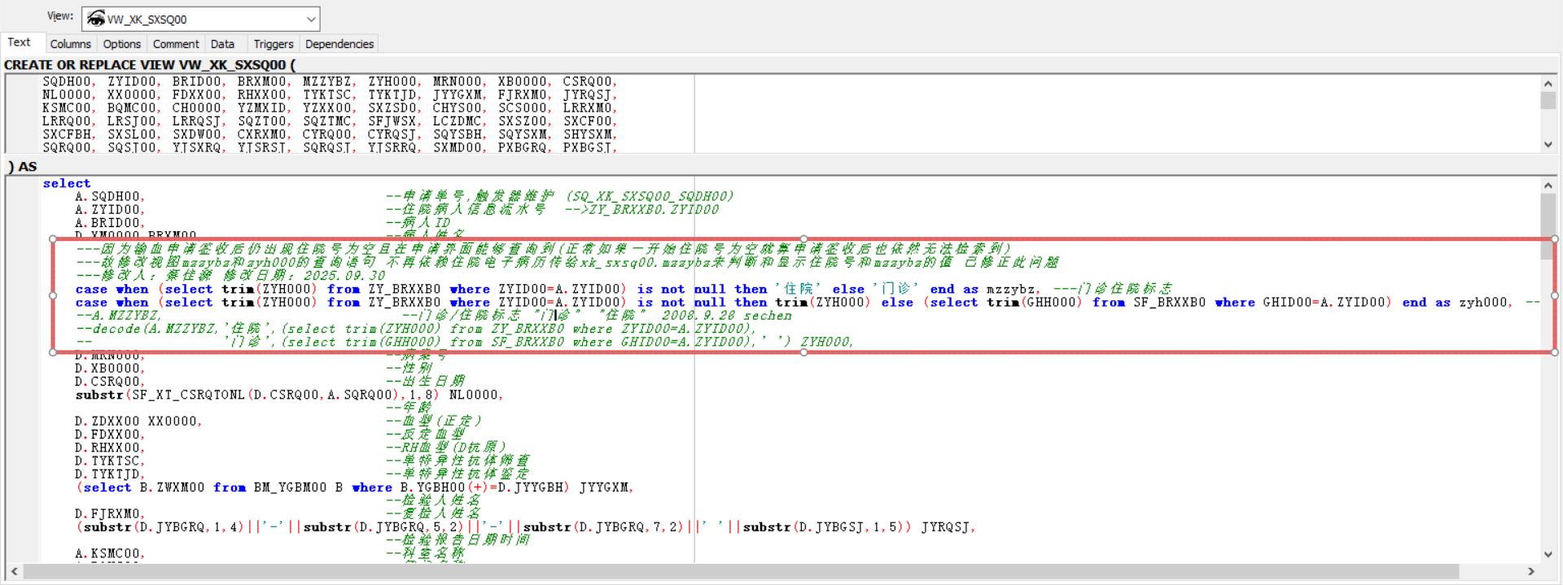Click 'A.SQDH00,' line in SQL
The height and width of the screenshot is (585, 1563).
pos(110,196)
